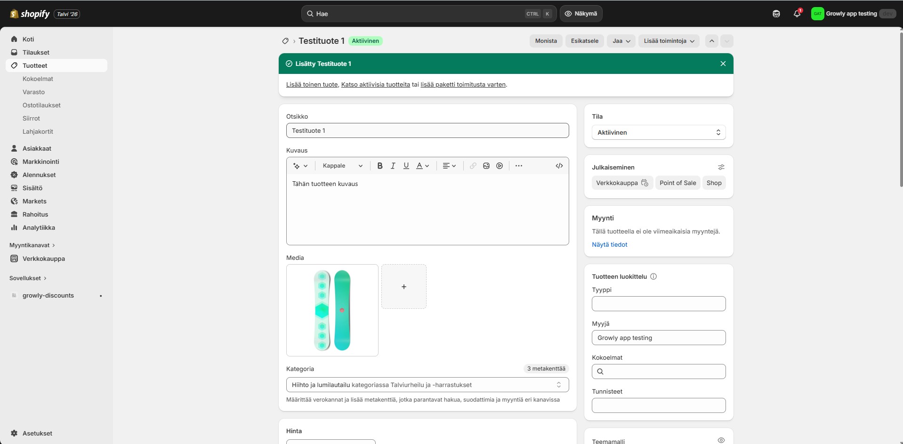
Task: Open the Lisää toinen tuote link
Action: tap(311, 84)
